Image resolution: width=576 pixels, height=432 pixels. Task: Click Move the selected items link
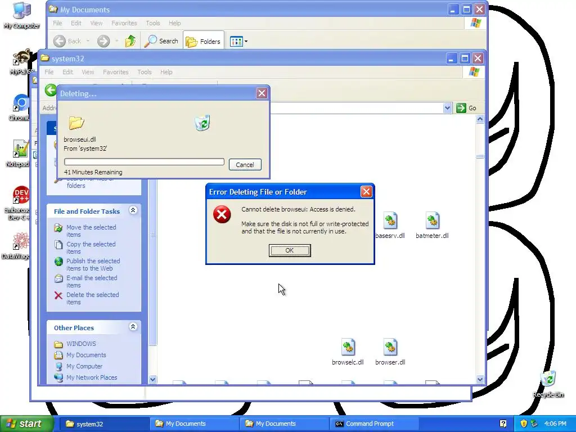(91, 231)
